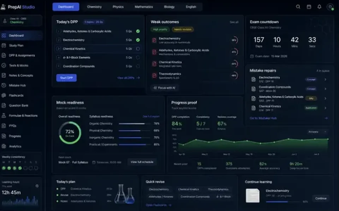339x211 pixels.
Task: Click the Start DPP button
Action: (66, 78)
